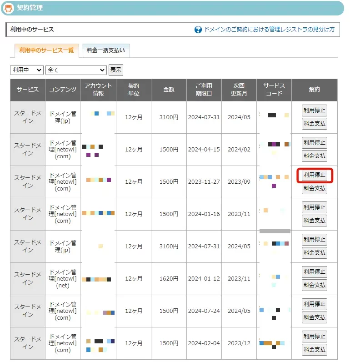
Task: Click 料金支払 for the 2024-01-16 domain
Action: point(315,221)
